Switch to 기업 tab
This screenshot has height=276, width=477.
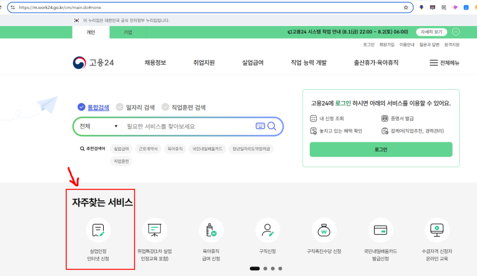(128, 32)
